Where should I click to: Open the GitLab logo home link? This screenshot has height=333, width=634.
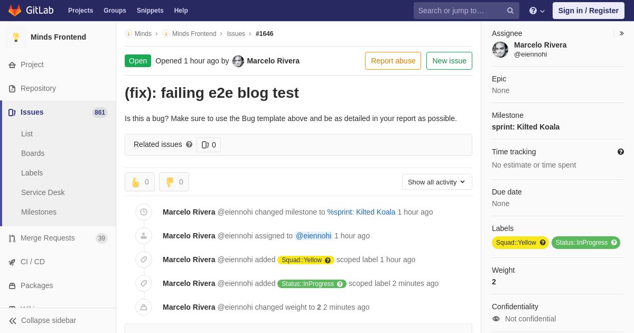(31, 11)
